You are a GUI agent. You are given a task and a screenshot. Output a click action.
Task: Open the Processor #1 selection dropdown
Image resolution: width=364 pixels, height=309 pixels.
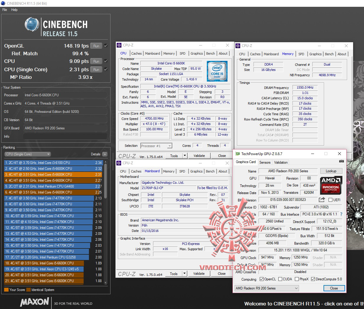[x=156, y=146]
